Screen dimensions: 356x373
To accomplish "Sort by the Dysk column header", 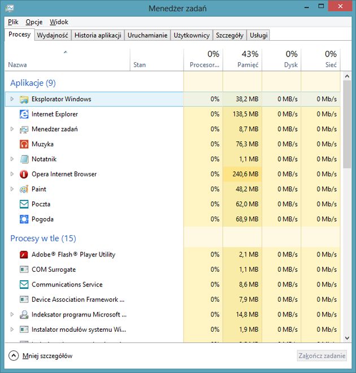I will pos(281,60).
